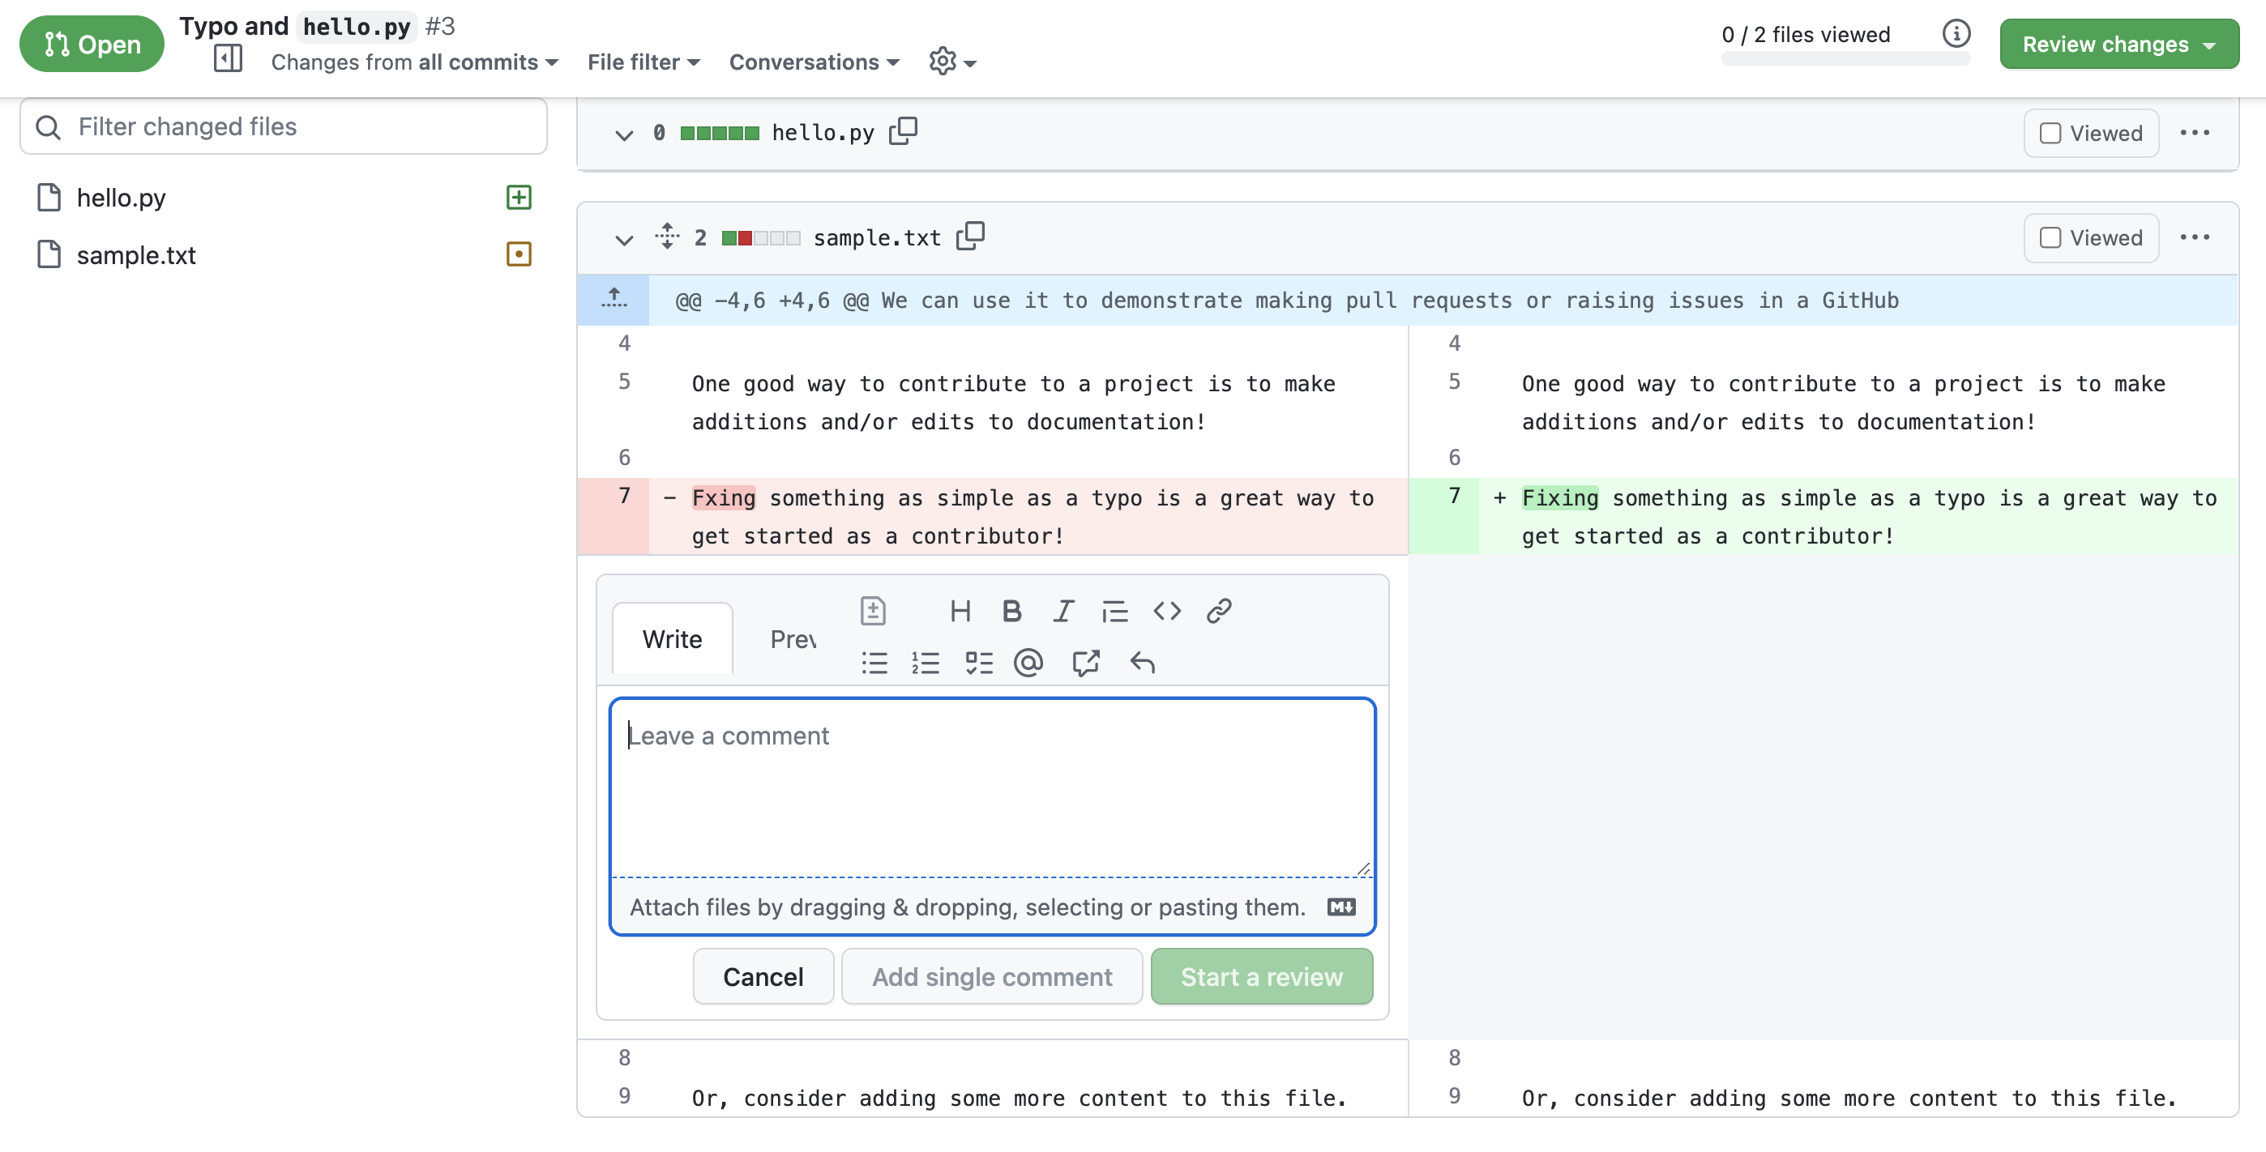The width and height of the screenshot is (2266, 1152).
Task: Insert a code snippet in the comment
Action: [1166, 610]
